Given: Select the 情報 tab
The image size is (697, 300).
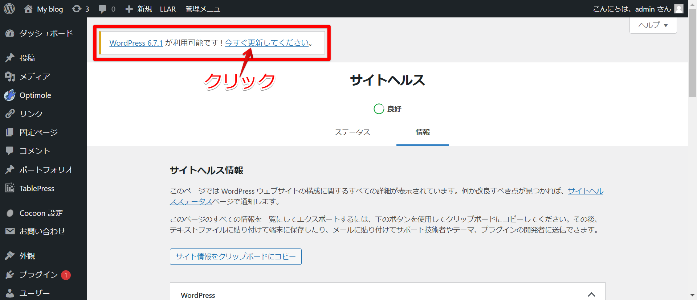Looking at the screenshot, I should (x=423, y=132).
